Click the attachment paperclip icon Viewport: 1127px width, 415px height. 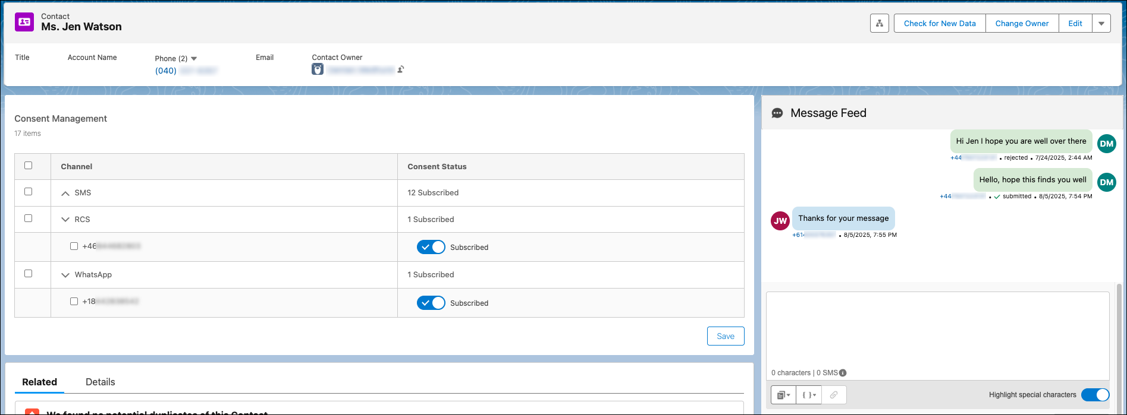834,395
